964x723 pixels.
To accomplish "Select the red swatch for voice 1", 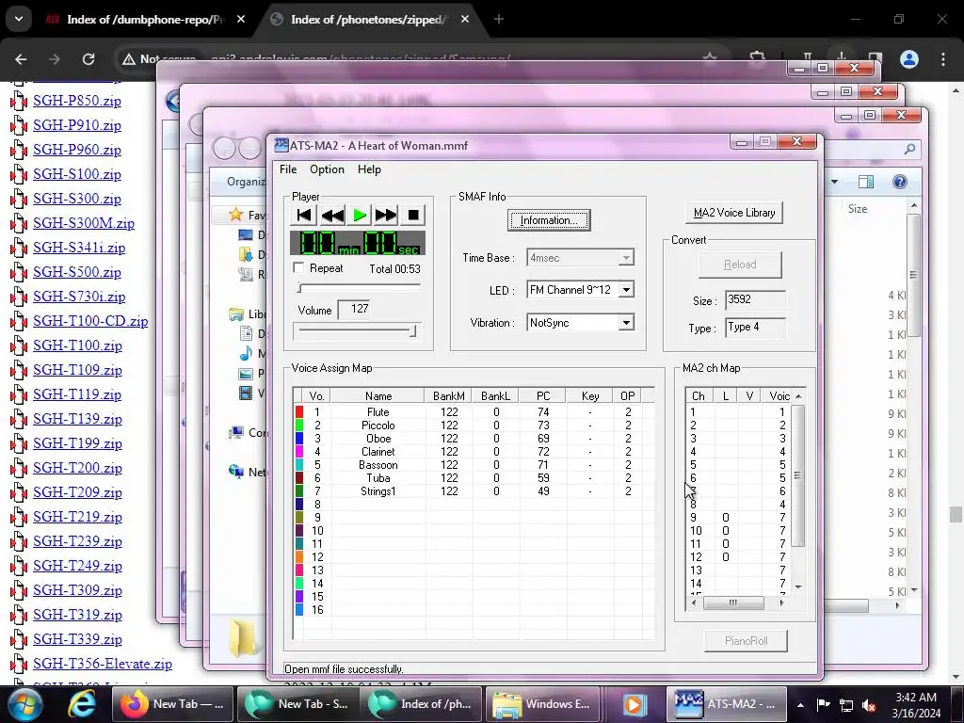I will pyautogui.click(x=299, y=412).
